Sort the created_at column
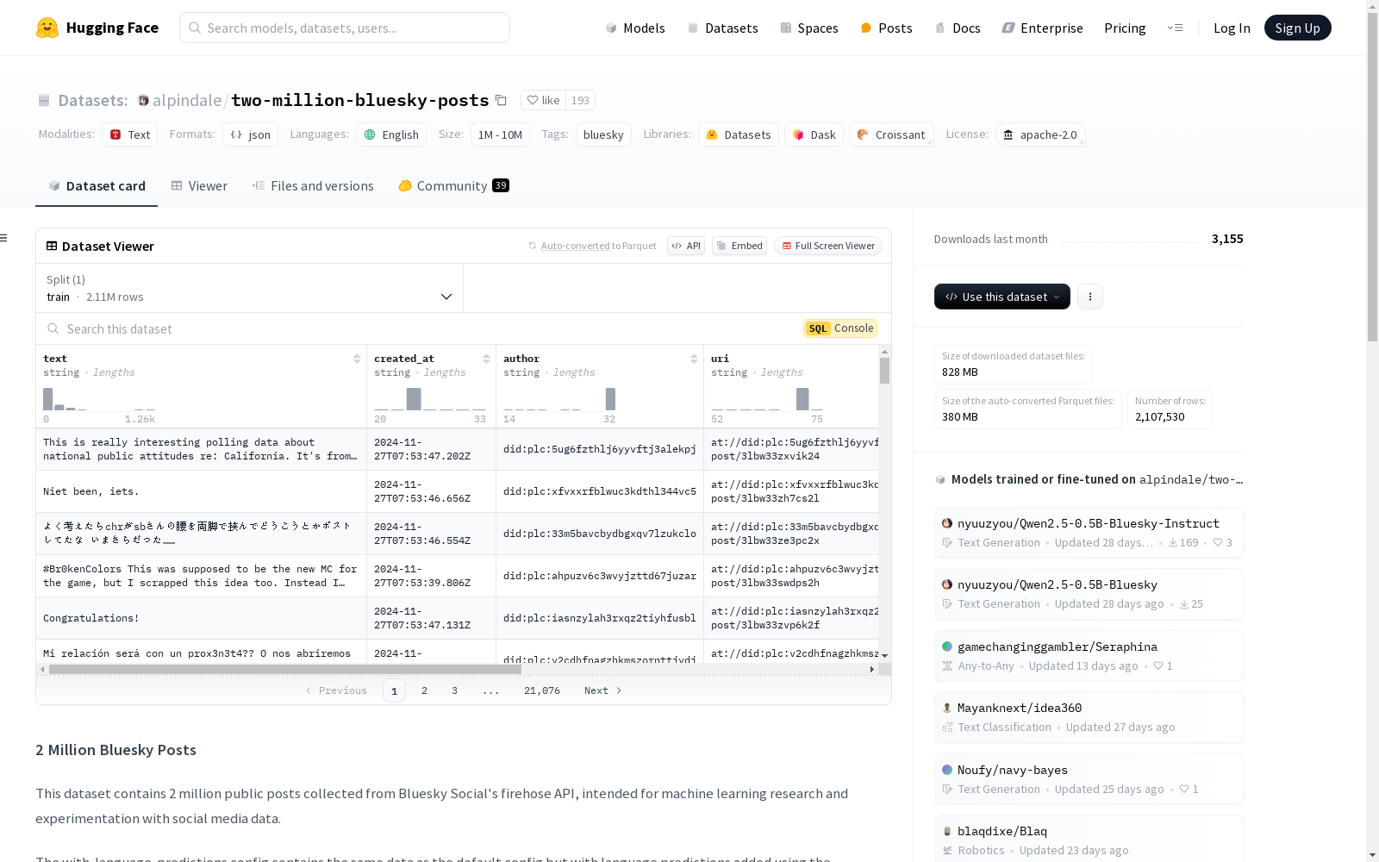The image size is (1379, 862). [486, 359]
